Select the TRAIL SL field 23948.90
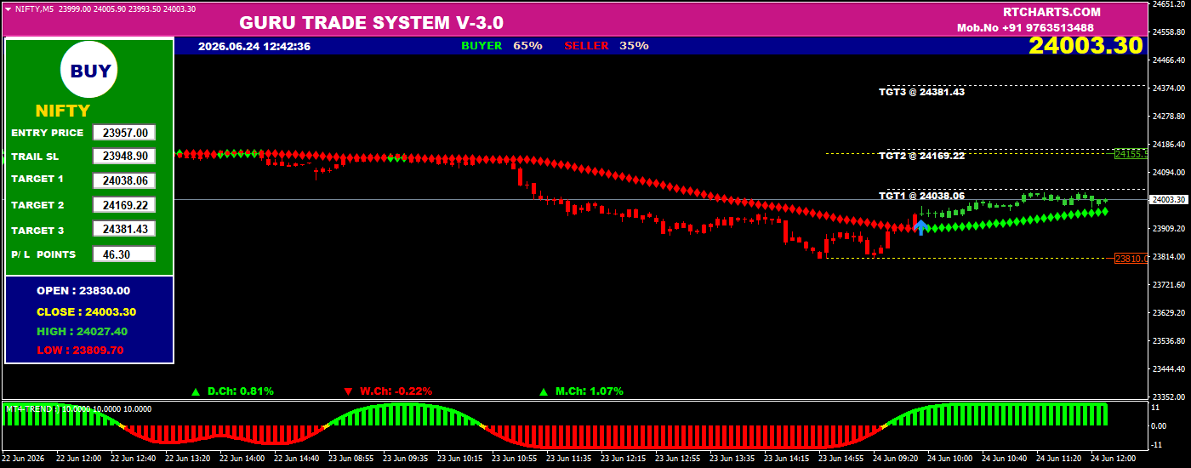This screenshot has height=468, width=1191. click(x=125, y=157)
